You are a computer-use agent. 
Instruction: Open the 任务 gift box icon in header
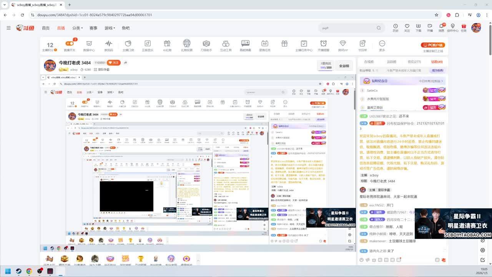(x=464, y=28)
